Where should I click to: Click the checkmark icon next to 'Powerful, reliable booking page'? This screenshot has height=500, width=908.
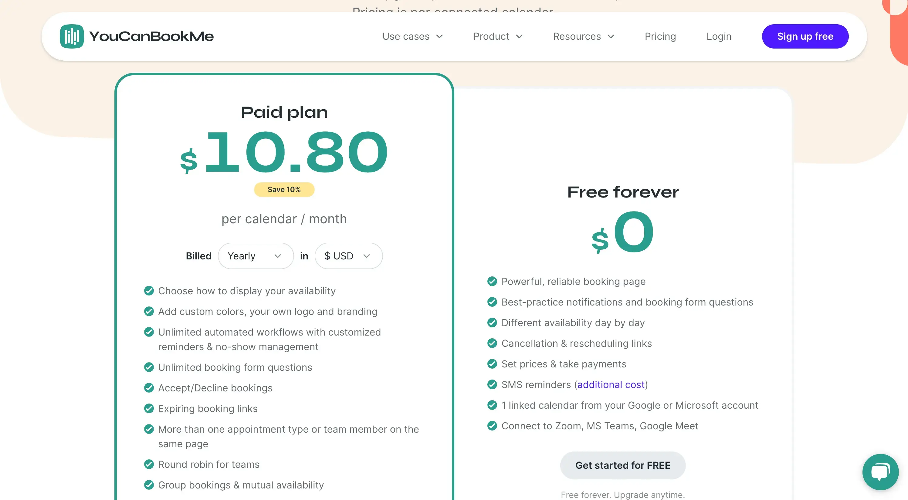tap(493, 282)
